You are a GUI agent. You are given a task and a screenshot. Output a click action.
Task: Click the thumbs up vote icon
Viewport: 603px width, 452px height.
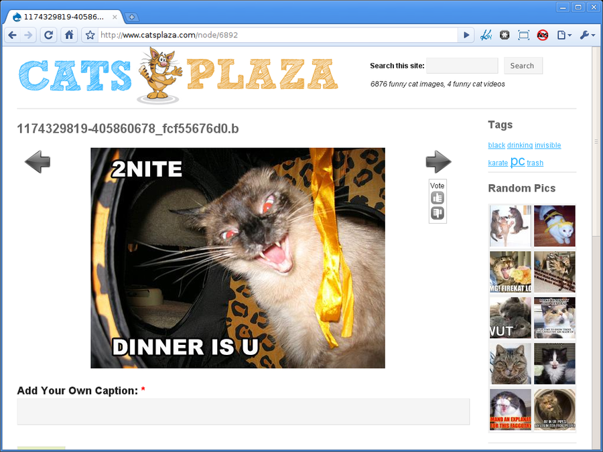pyautogui.click(x=438, y=198)
